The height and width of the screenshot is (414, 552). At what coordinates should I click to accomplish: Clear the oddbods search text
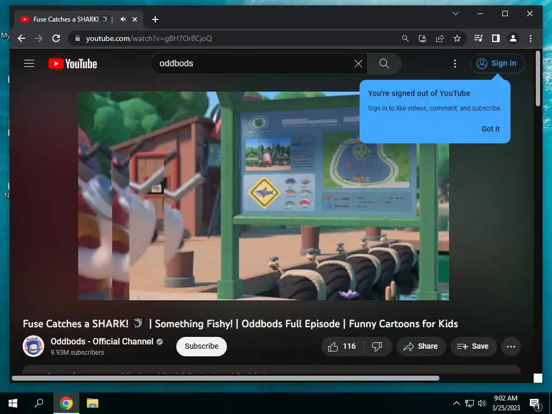coord(358,64)
